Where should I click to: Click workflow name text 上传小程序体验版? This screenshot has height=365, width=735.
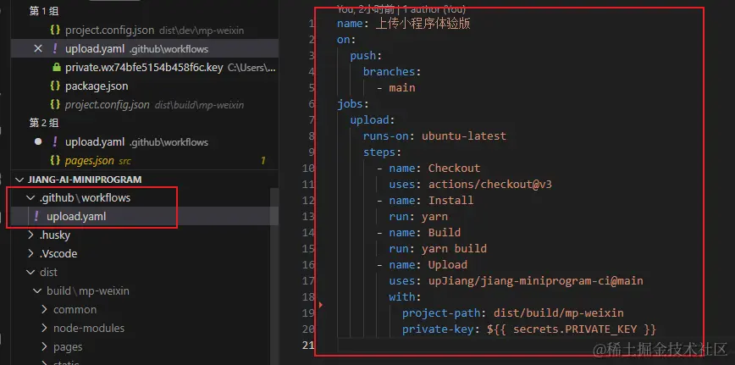423,24
